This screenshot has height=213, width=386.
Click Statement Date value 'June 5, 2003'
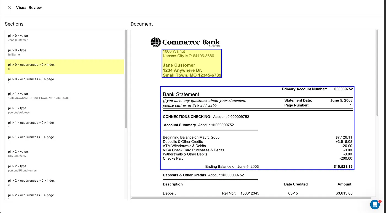tap(341, 100)
